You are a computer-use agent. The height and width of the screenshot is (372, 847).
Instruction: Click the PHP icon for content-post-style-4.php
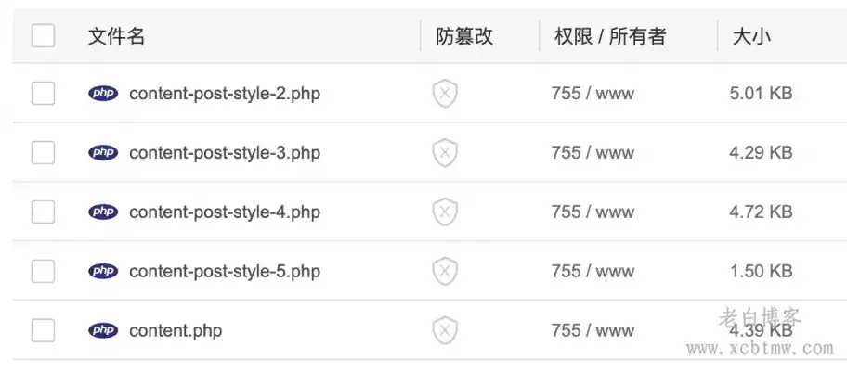coord(103,212)
